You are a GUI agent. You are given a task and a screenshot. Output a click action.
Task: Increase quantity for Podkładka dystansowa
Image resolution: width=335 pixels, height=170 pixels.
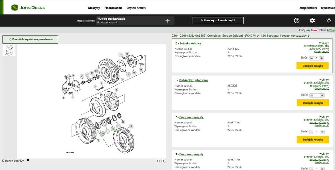[322, 95]
